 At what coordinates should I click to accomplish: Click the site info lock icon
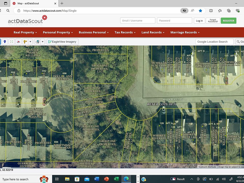tap(19, 11)
